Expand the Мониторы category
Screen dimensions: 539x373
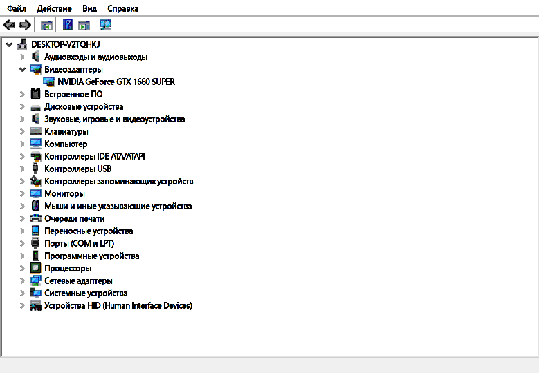point(22,193)
